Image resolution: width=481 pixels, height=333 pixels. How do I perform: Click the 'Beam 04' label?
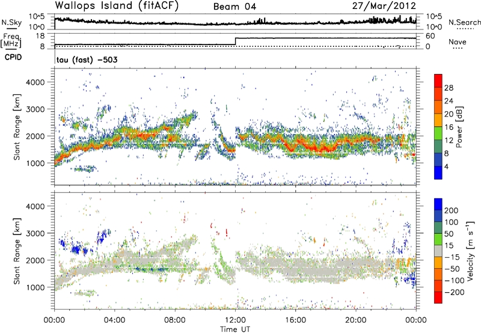(234, 7)
